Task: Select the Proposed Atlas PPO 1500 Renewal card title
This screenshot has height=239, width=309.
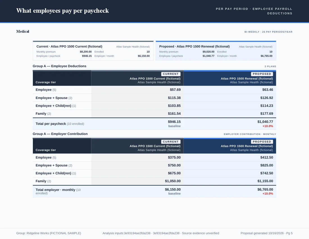Action: (194, 47)
